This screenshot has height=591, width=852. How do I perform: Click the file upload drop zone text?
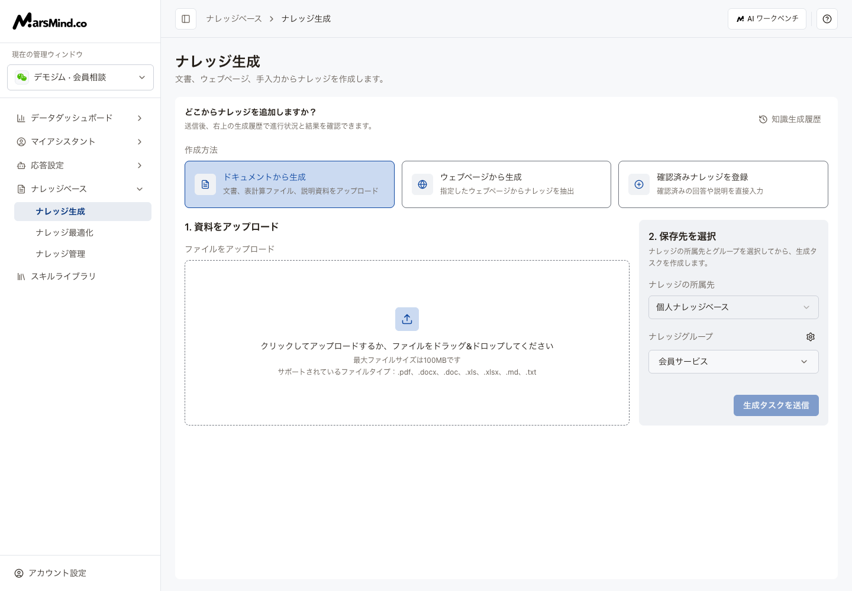pos(407,346)
